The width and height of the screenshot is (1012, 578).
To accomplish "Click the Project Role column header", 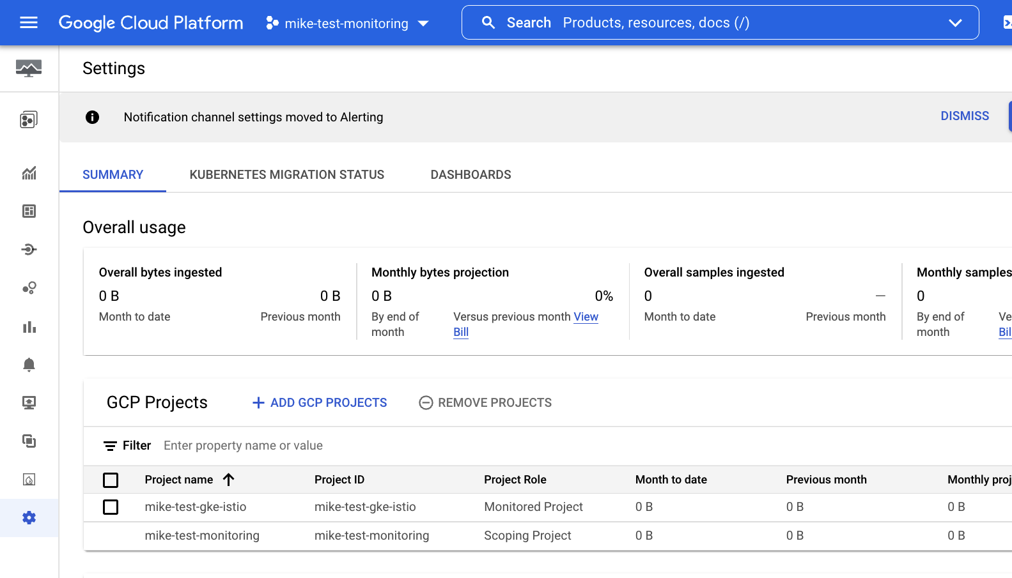I will pos(515,480).
